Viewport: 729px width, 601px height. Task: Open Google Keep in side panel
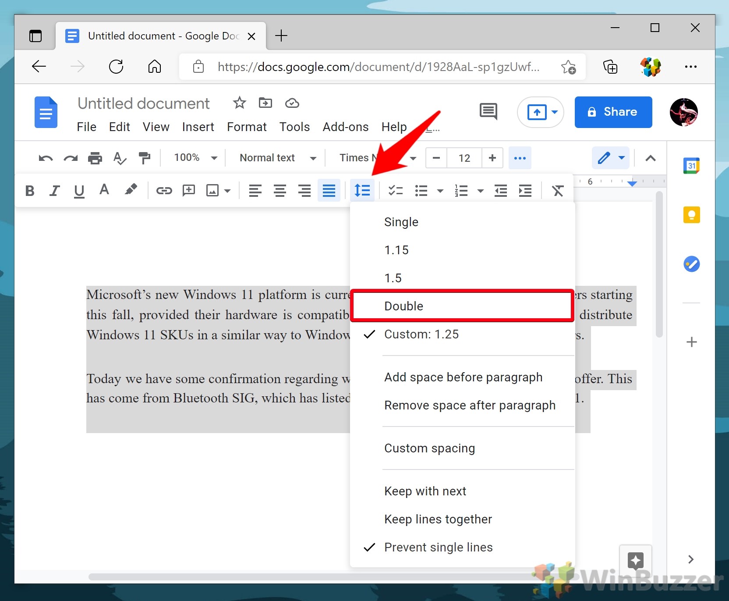tap(691, 215)
